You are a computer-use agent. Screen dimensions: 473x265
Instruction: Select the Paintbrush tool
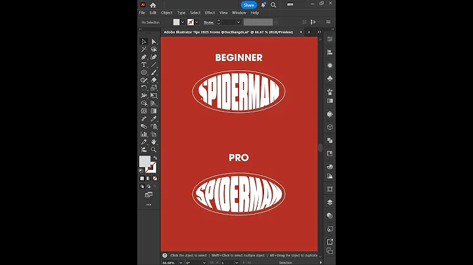154,73
